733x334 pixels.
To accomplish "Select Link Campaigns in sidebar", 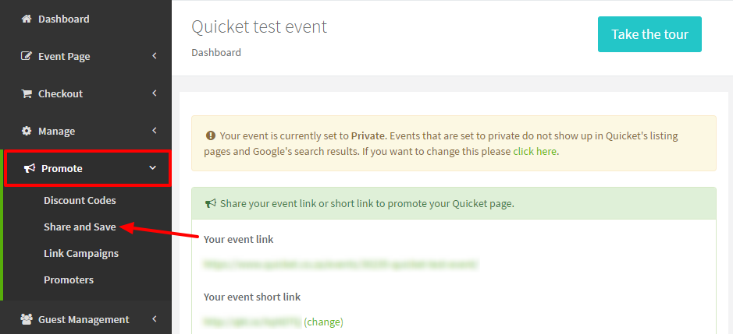I will (81, 253).
